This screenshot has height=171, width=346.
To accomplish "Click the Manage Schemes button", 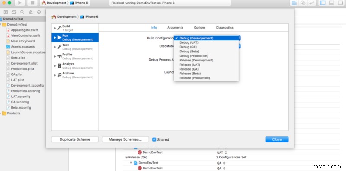I will 125,139.
